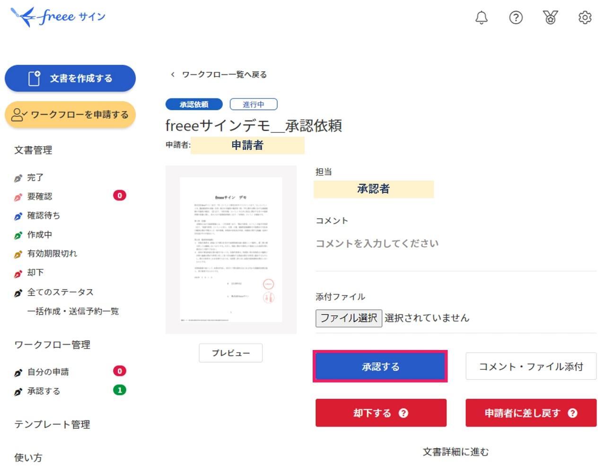Click the freee サイン logo
The height and width of the screenshot is (472, 614).
(58, 17)
